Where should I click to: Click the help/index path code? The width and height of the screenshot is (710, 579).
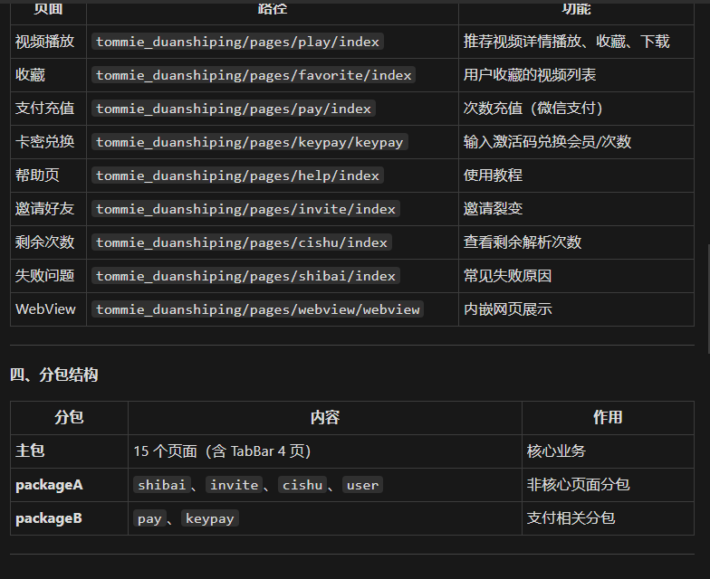(x=237, y=176)
